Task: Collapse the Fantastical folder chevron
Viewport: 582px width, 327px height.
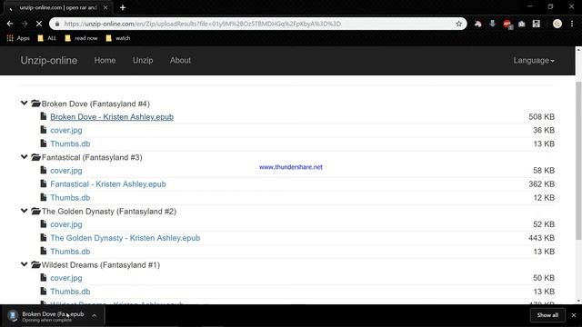Action: [x=25, y=157]
